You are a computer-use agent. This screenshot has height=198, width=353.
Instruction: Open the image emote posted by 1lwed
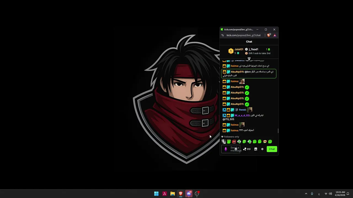pos(250,110)
